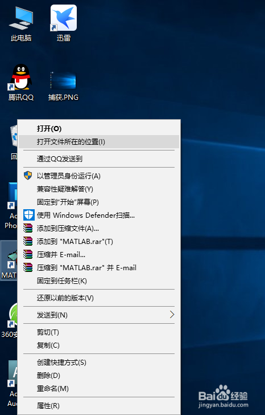Choose 剪切(T) to cut

pos(99,332)
